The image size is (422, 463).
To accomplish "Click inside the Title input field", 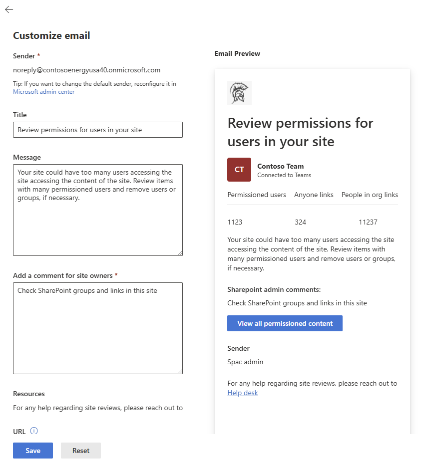I will point(97,130).
